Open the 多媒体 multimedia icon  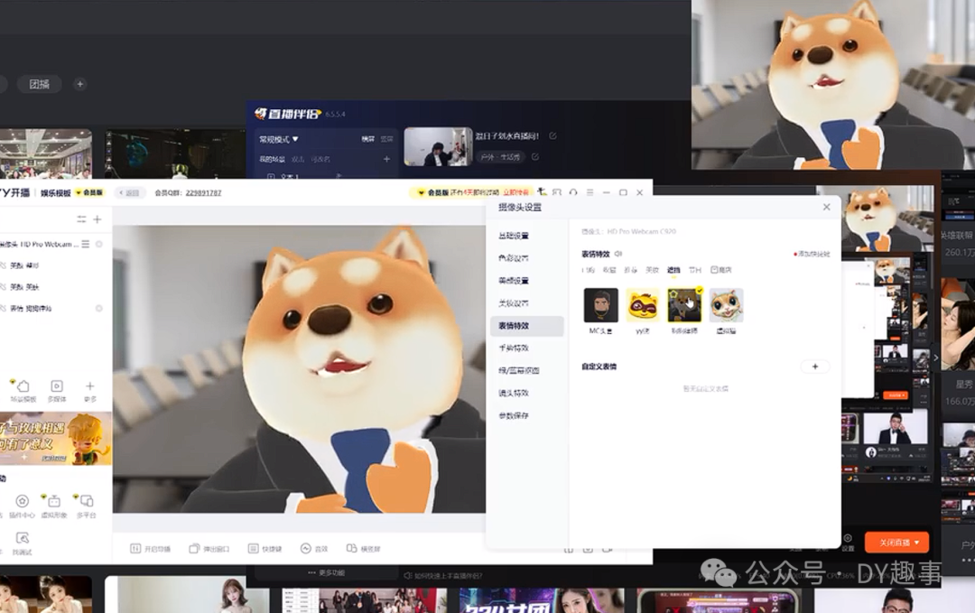(x=57, y=390)
